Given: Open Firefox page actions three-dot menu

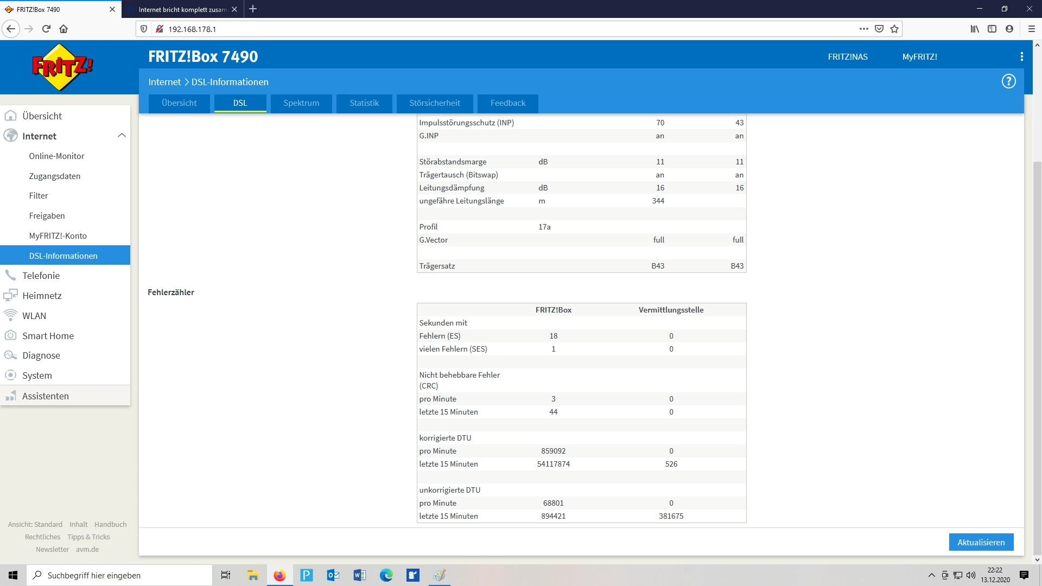Looking at the screenshot, I should 863,29.
